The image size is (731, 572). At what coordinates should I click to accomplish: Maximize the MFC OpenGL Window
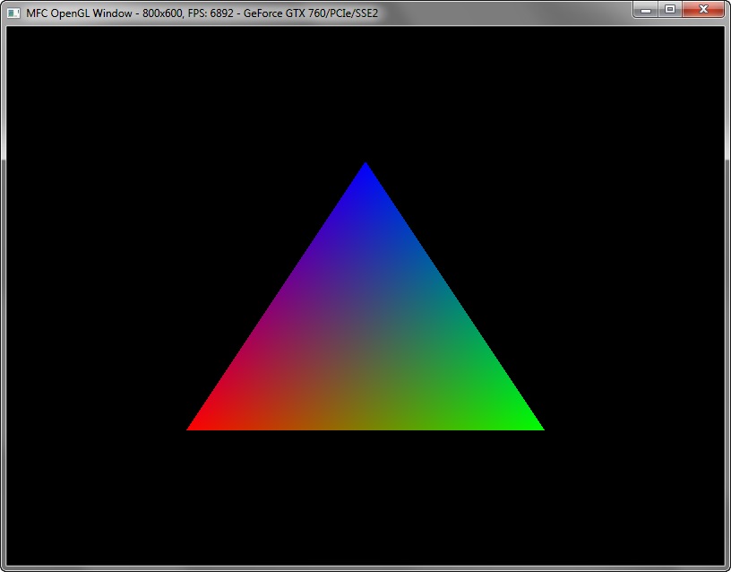point(670,9)
